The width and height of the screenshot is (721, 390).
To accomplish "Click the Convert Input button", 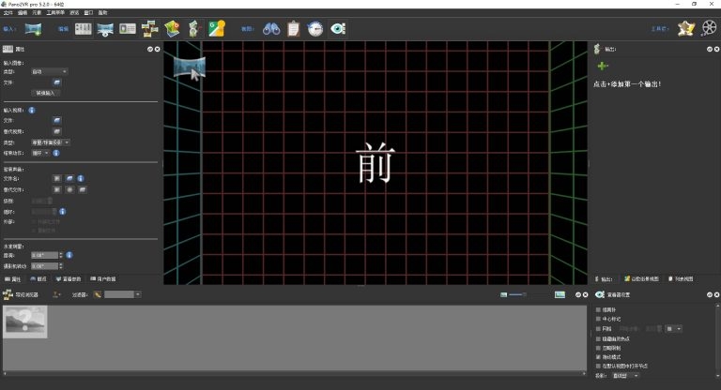I will (45, 93).
